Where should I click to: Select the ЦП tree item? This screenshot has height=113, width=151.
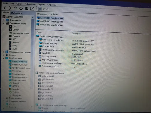click(x=13, y=27)
